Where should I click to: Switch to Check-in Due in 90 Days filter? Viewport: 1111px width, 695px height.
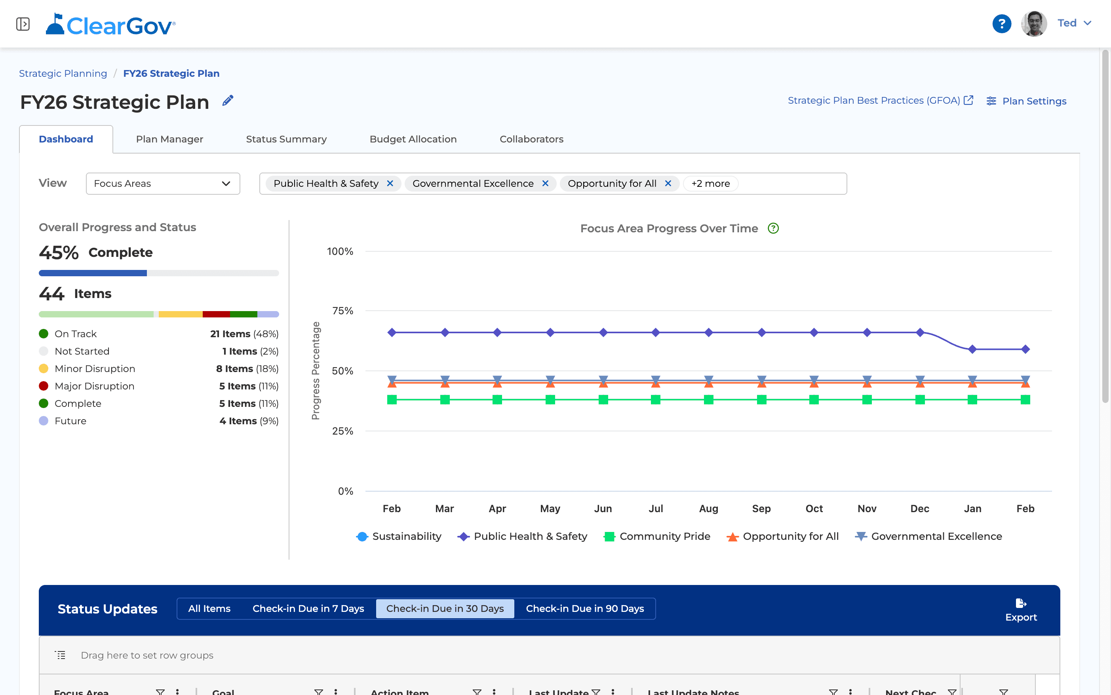(584, 608)
